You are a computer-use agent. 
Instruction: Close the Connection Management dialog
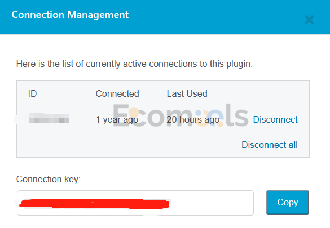click(309, 20)
